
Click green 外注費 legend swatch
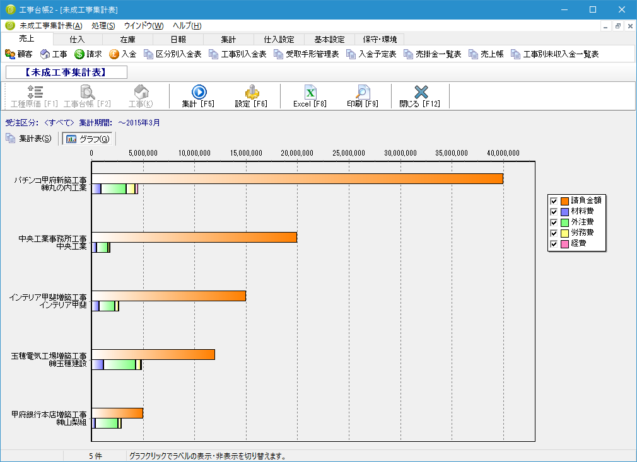(x=564, y=222)
